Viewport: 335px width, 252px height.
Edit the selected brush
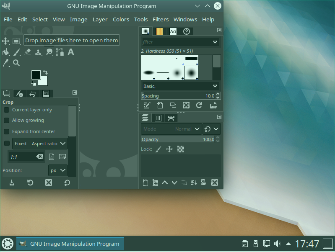(x=147, y=105)
